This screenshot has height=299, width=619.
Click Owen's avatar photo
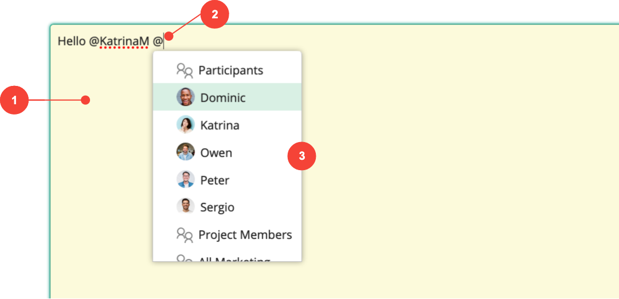tap(186, 152)
